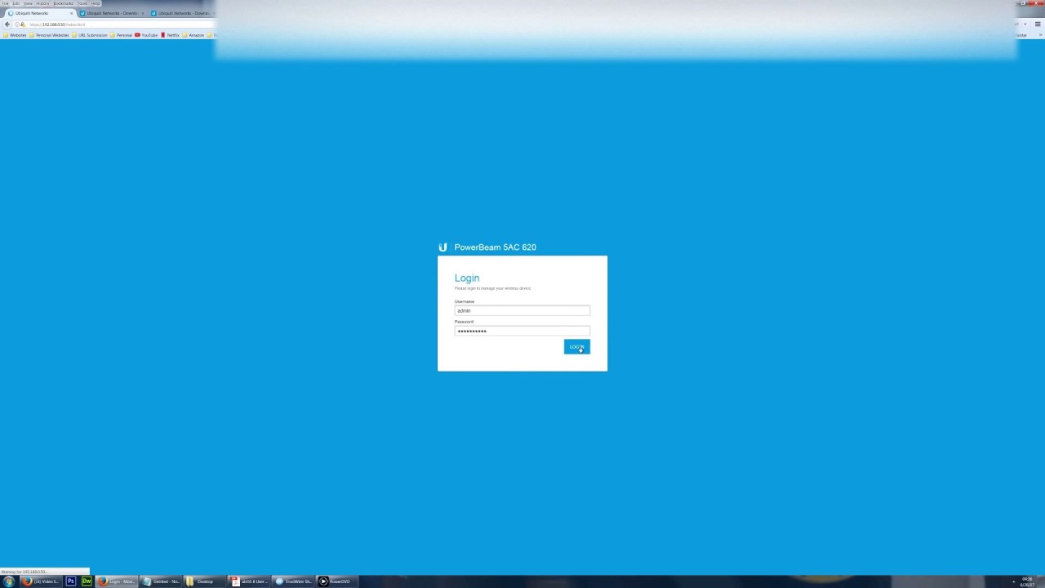
Task: Open the Firefox File menu
Action: point(5,3)
